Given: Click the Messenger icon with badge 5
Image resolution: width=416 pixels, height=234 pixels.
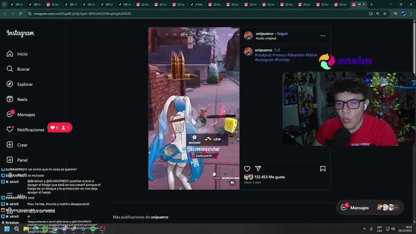Looking at the screenshot, I should click(10, 114).
